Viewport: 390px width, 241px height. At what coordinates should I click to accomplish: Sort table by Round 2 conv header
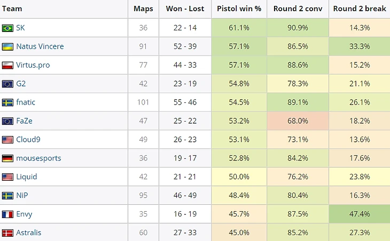(298, 9)
